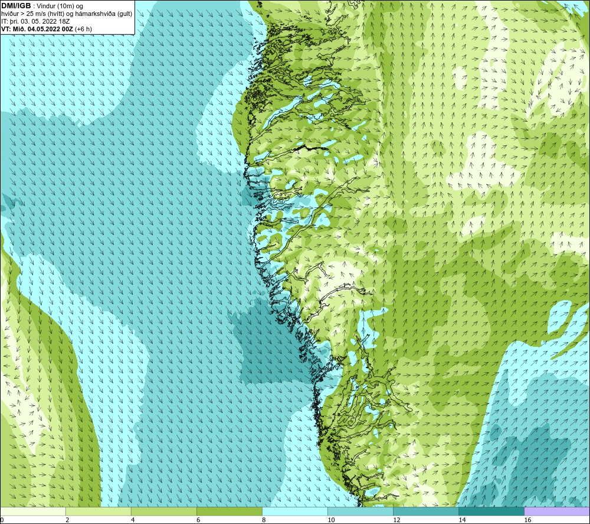Click the legend tick label '16'
The height and width of the screenshot is (524, 590).
[x=527, y=520]
